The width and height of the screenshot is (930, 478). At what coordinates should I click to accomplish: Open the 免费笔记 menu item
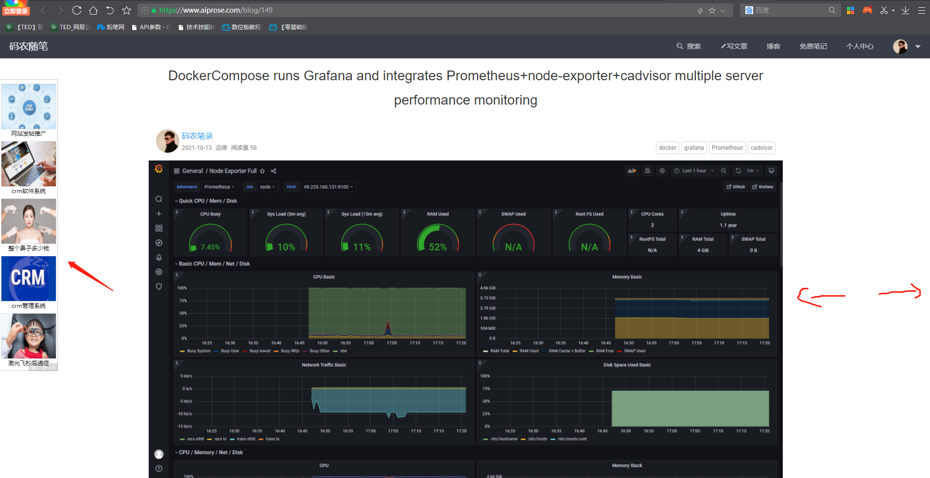pos(813,46)
